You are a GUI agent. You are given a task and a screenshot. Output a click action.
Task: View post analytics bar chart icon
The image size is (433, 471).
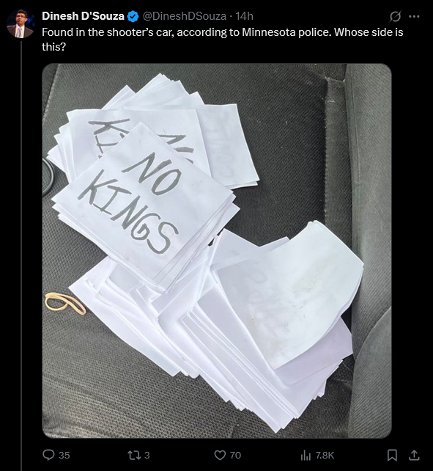point(306,456)
